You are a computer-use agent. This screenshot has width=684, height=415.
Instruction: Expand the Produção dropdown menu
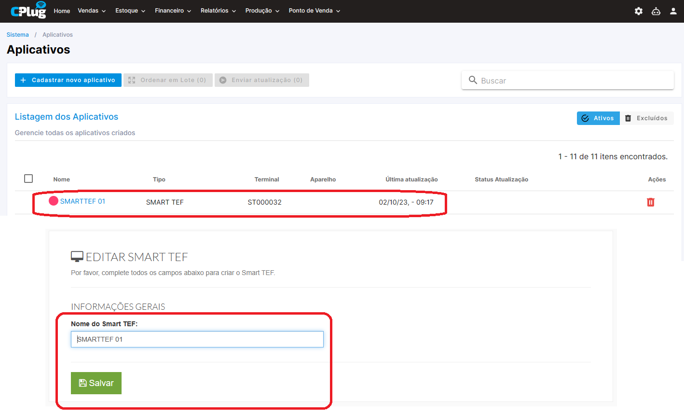coord(262,11)
